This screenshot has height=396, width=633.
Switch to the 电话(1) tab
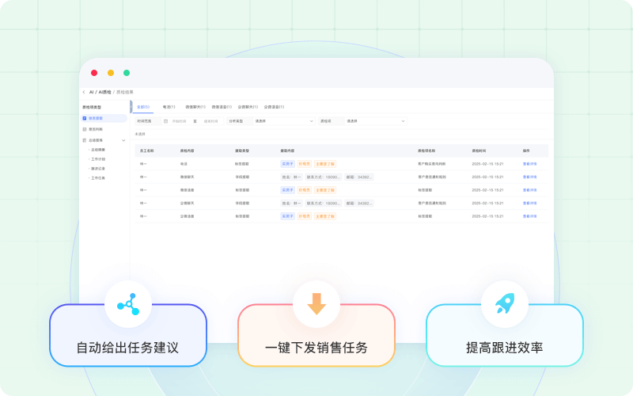coord(169,106)
